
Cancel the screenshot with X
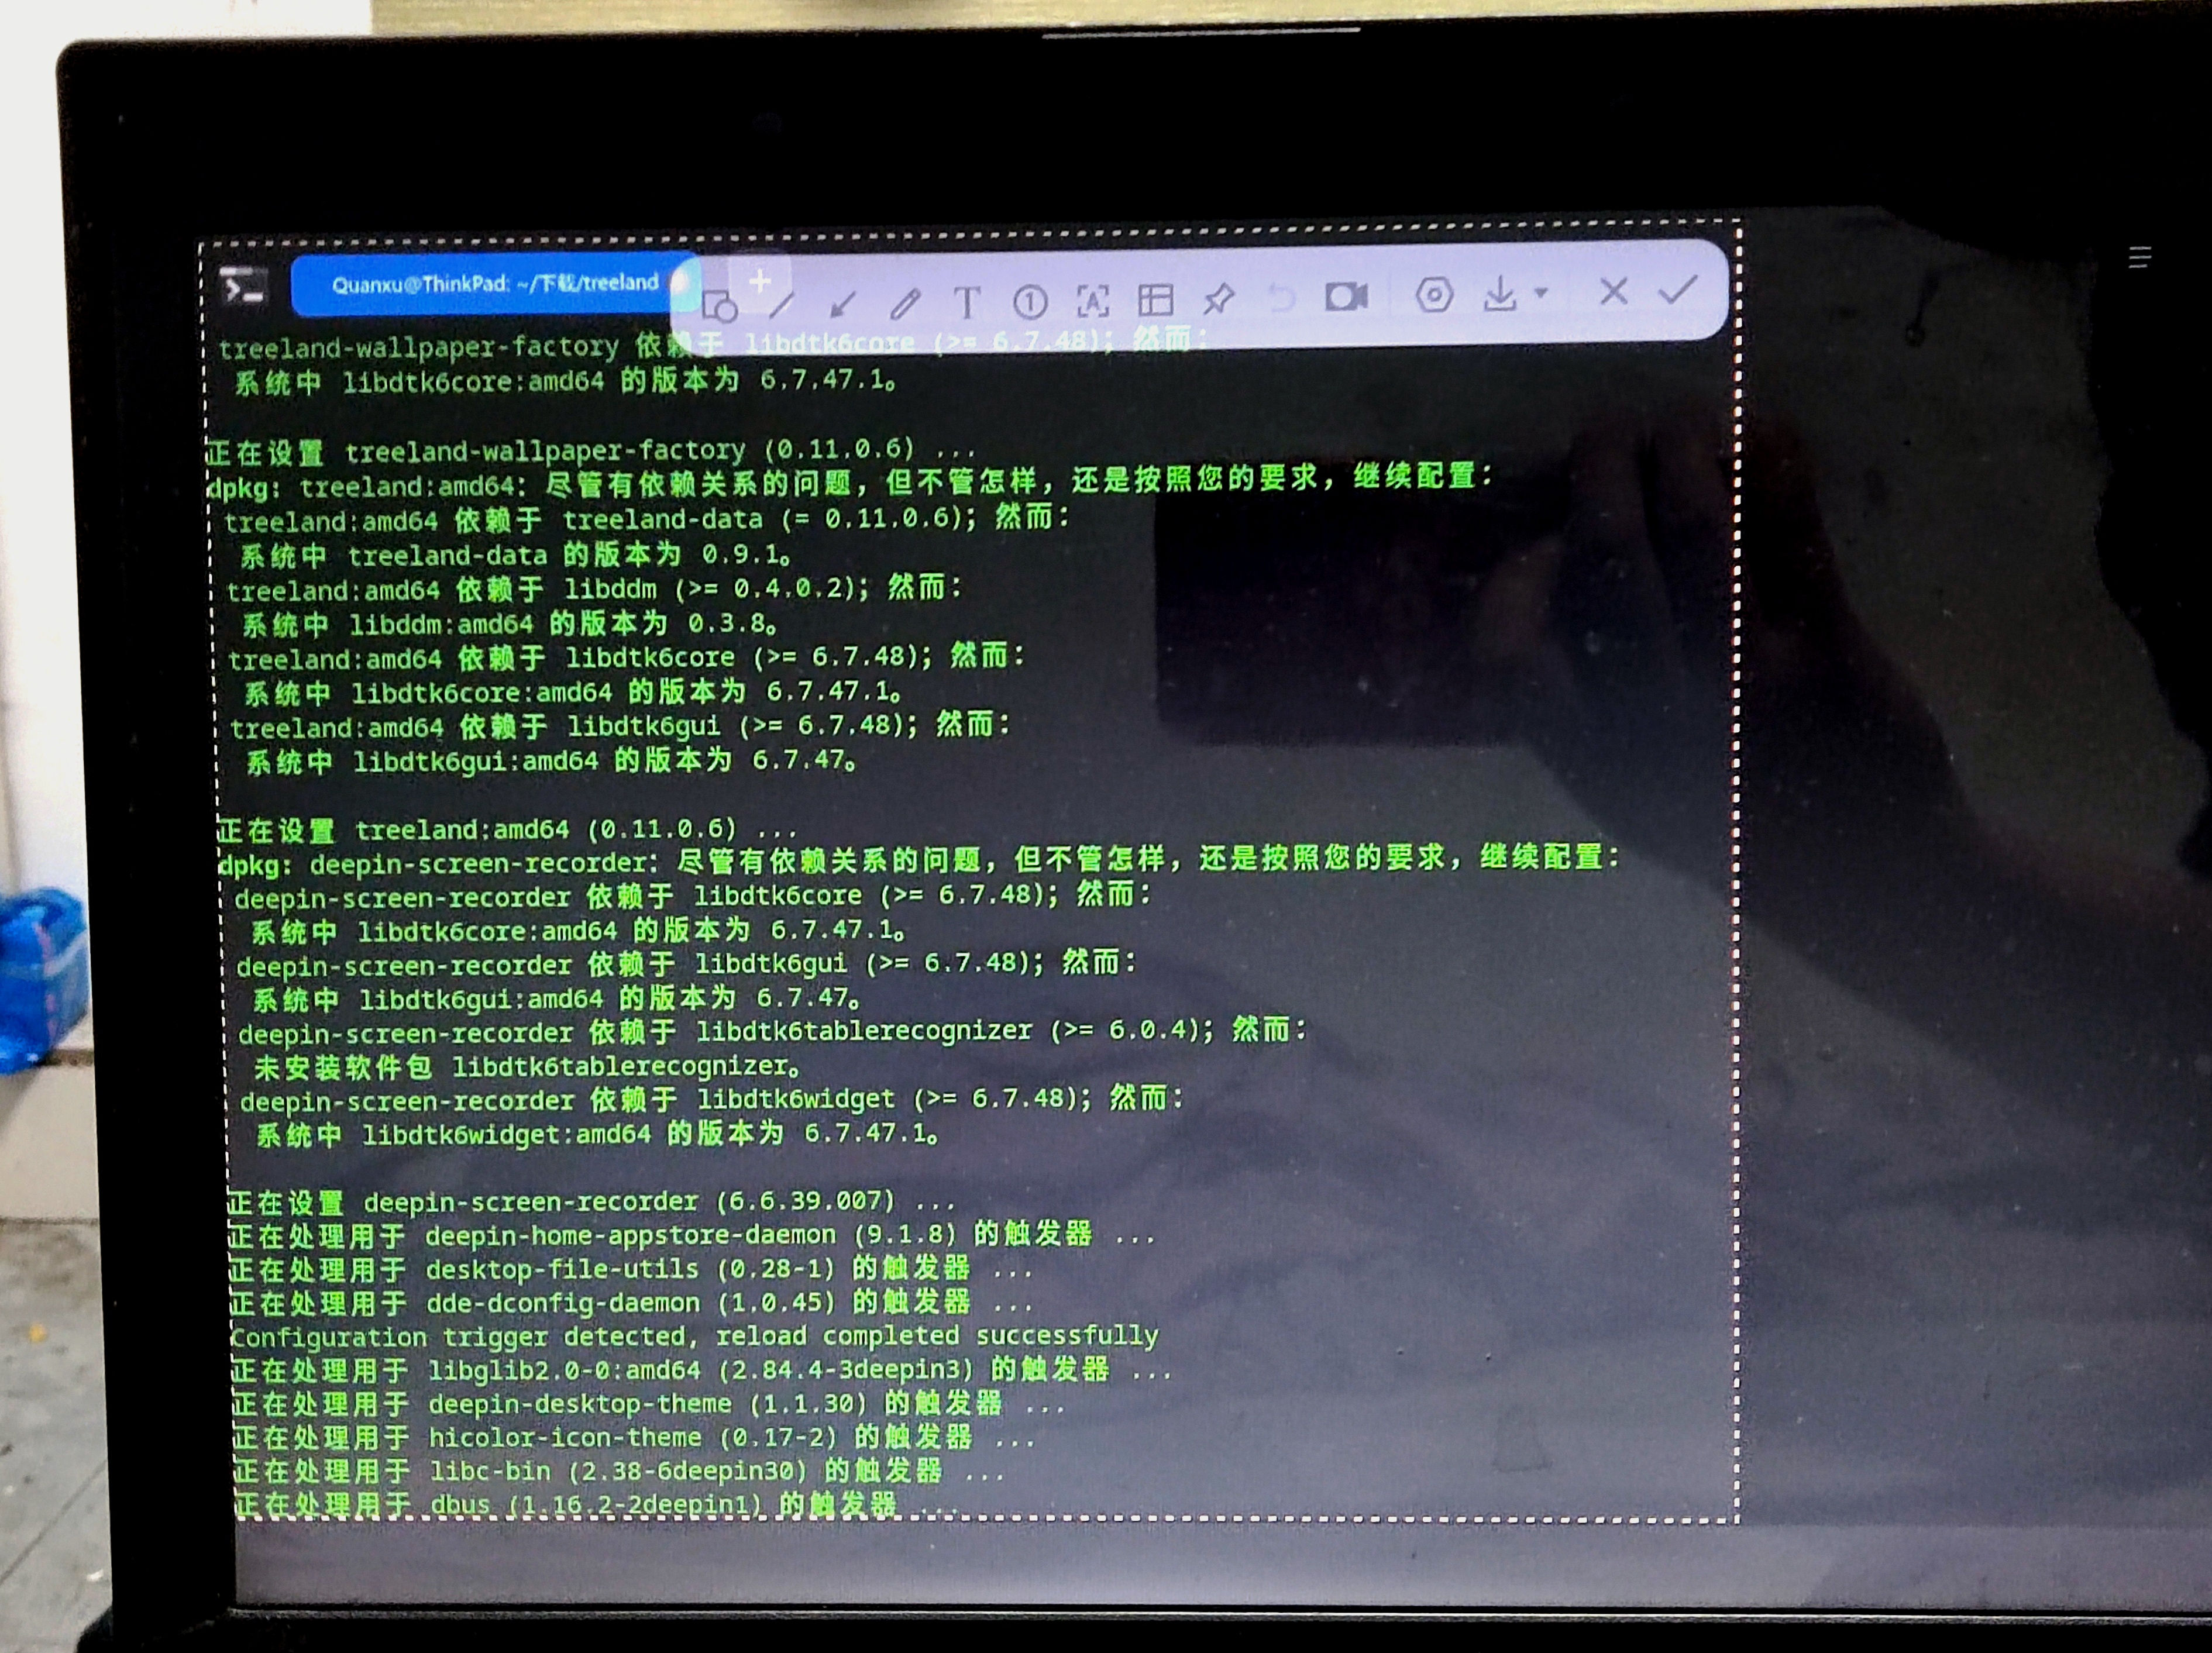1613,291
